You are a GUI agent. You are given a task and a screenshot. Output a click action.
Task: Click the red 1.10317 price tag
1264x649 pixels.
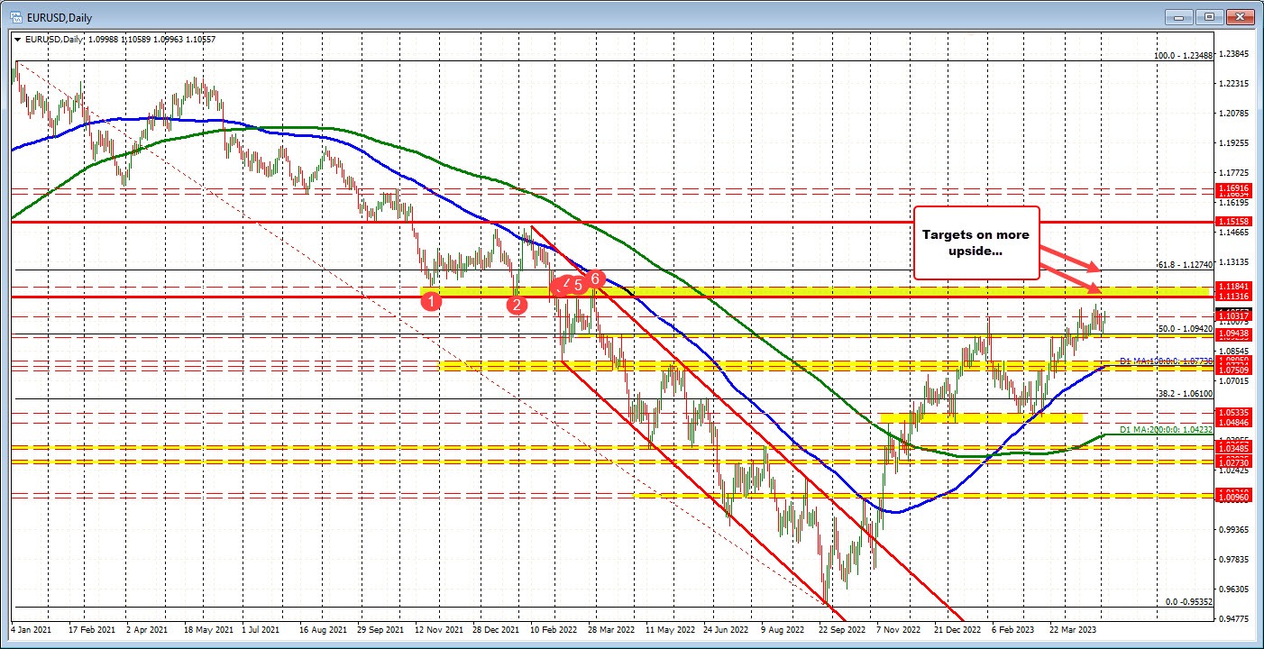coord(1232,315)
